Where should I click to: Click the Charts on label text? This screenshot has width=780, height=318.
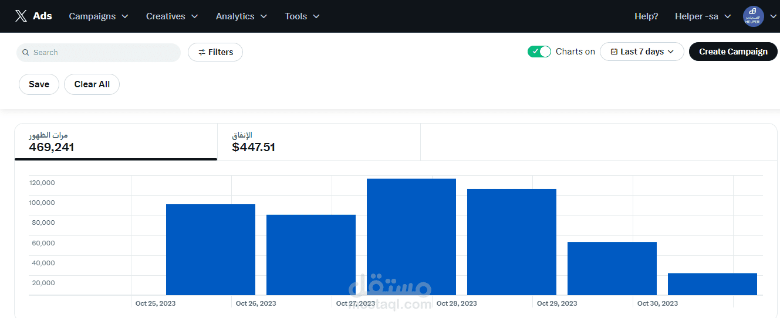(x=575, y=52)
